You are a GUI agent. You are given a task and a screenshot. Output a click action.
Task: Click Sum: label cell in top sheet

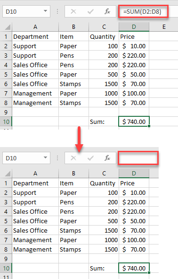pyautogui.click(x=104, y=122)
